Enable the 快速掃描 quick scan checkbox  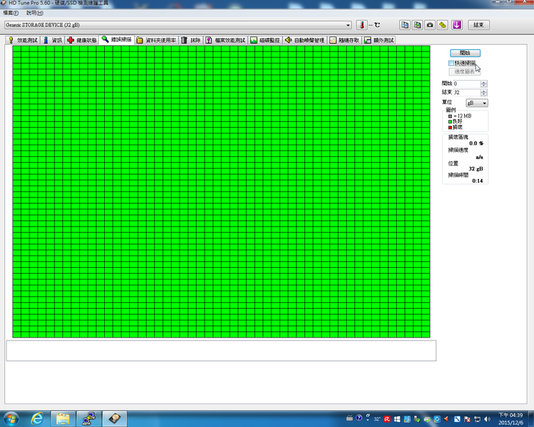(452, 63)
